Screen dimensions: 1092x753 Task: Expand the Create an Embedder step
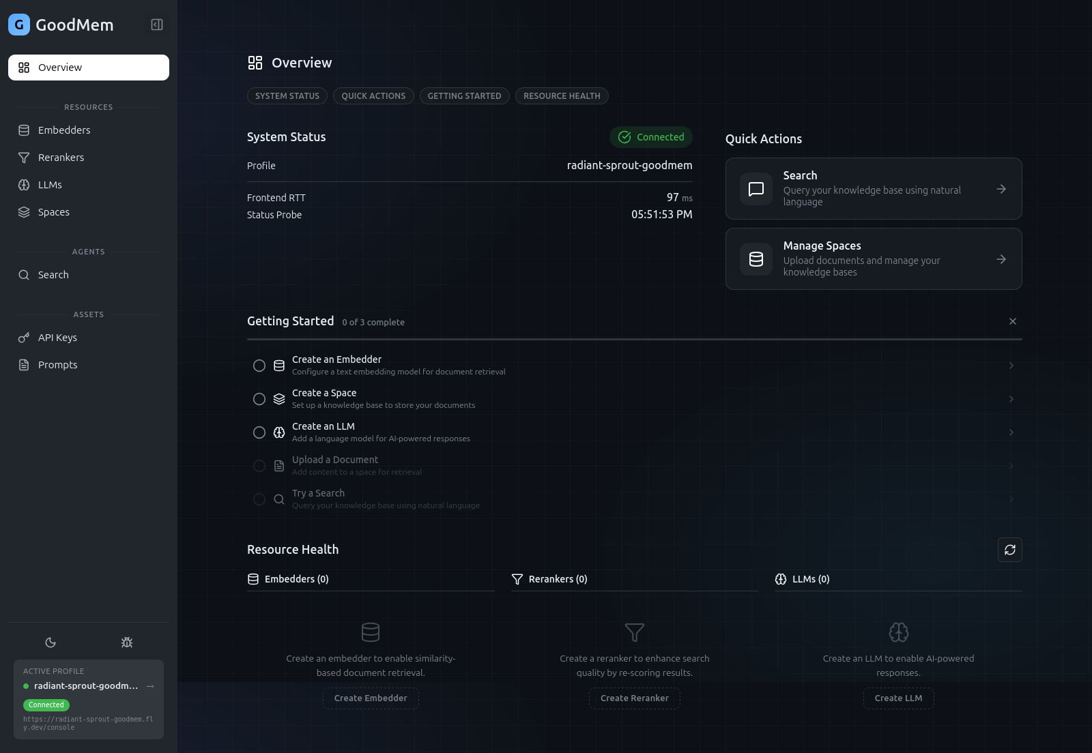click(1011, 366)
